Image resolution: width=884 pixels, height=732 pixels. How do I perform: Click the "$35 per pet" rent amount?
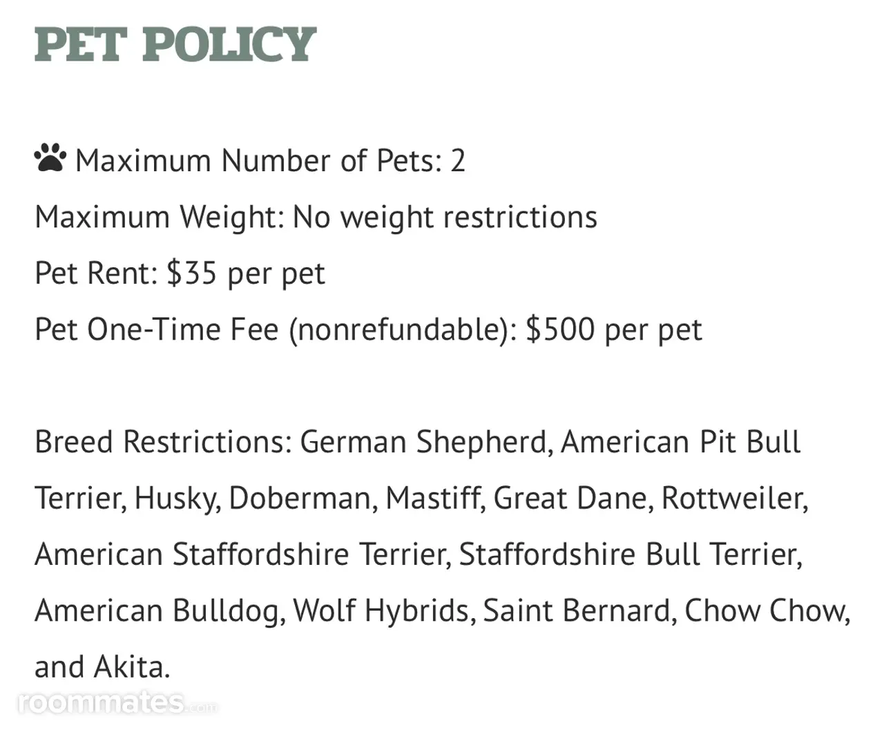point(245,273)
